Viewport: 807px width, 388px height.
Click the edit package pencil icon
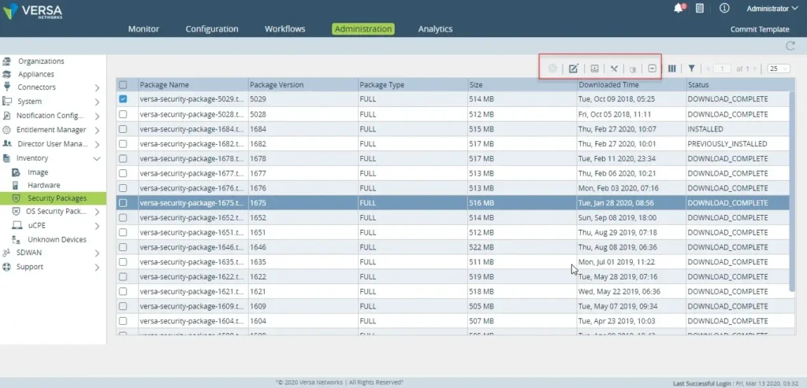click(x=574, y=68)
